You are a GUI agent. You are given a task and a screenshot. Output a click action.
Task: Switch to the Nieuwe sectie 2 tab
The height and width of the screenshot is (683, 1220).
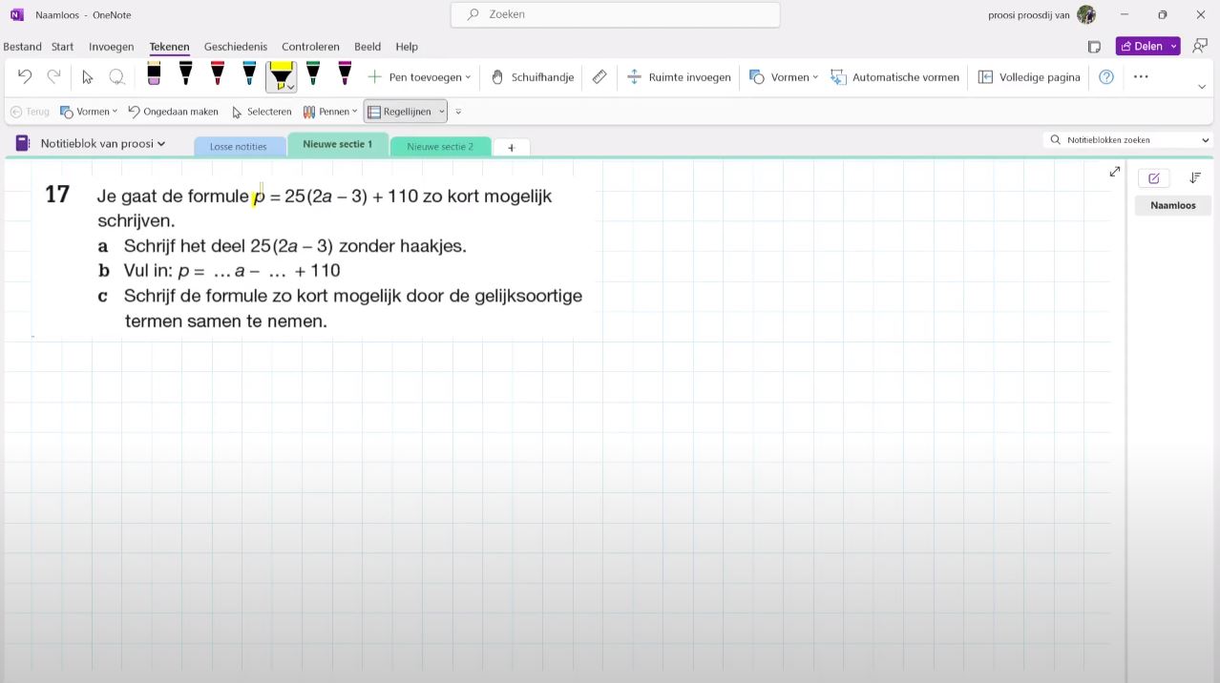440,147
